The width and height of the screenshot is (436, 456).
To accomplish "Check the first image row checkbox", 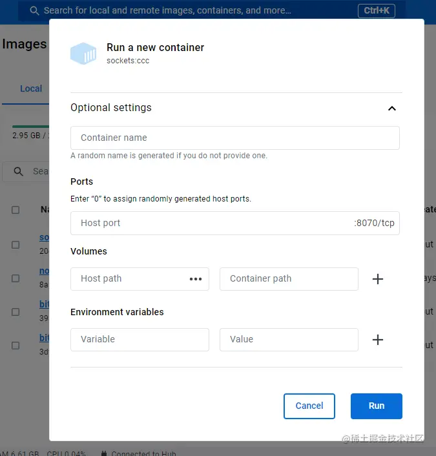I will click(x=16, y=245).
